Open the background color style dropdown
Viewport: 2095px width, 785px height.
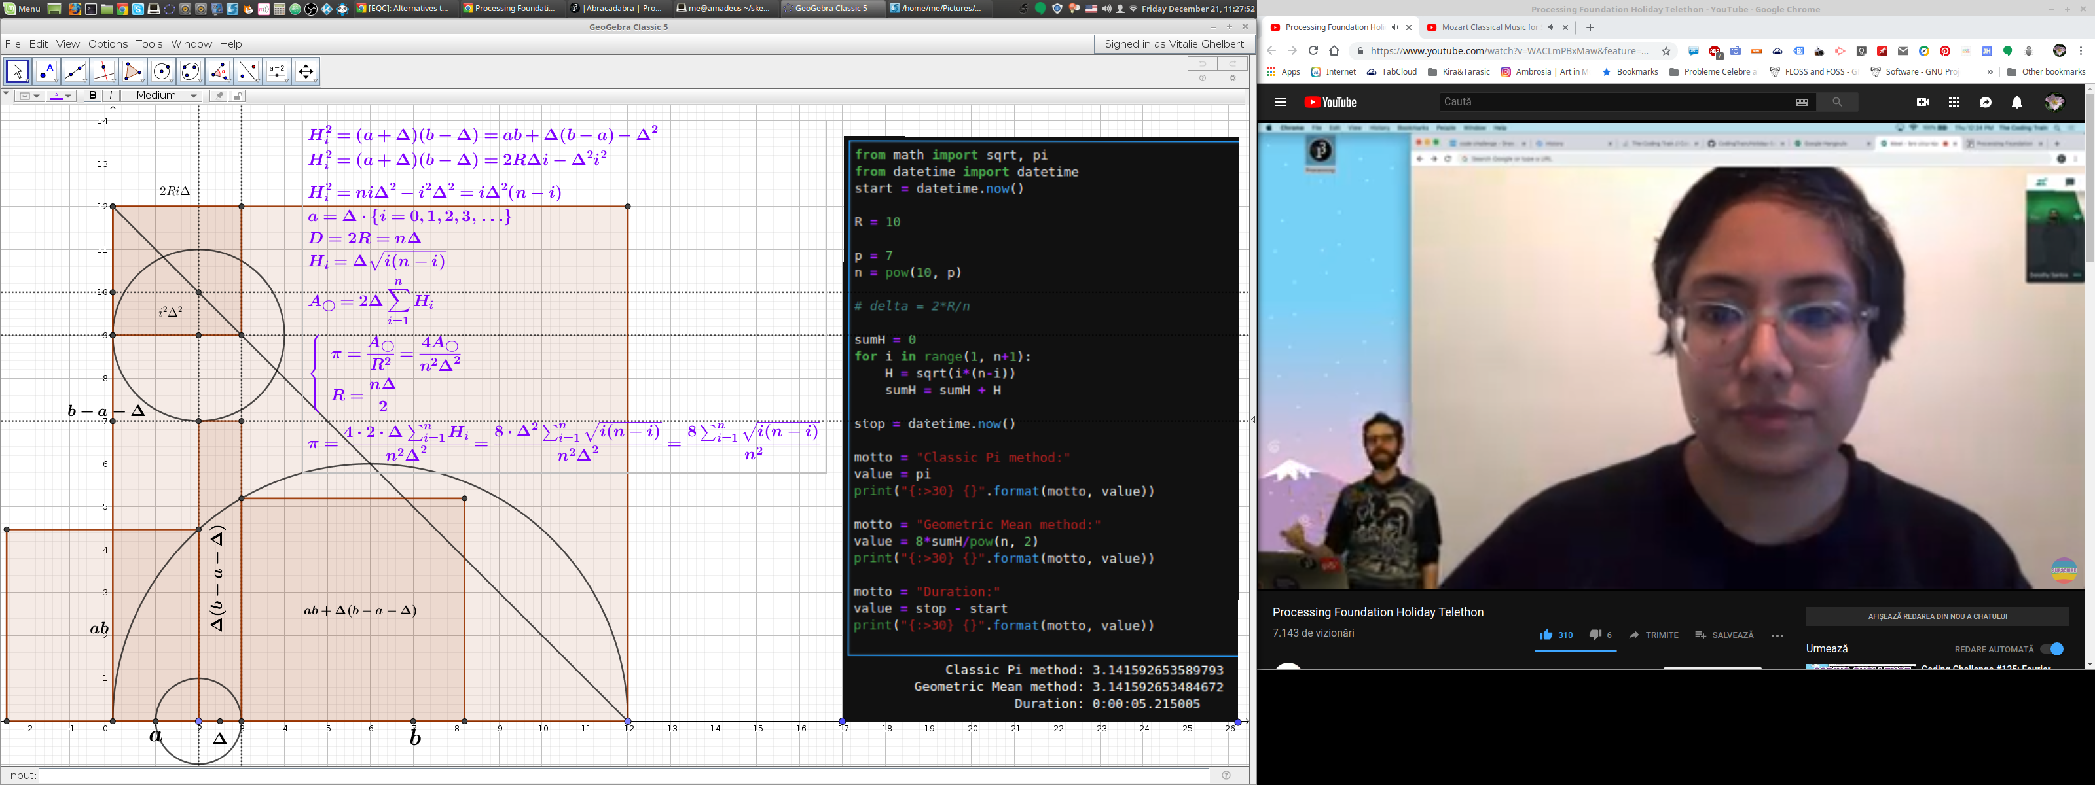point(30,96)
